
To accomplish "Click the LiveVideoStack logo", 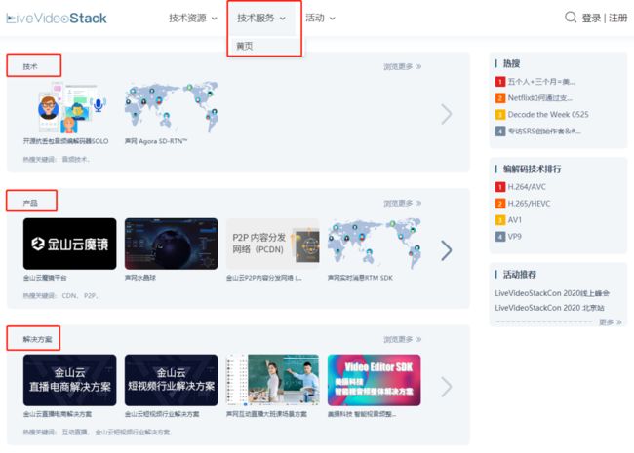I will (x=57, y=19).
